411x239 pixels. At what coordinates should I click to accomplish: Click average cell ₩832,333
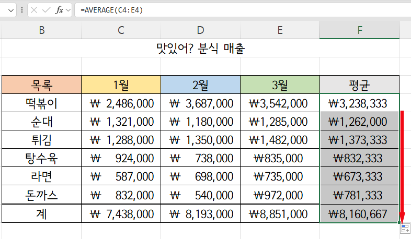tap(359, 158)
